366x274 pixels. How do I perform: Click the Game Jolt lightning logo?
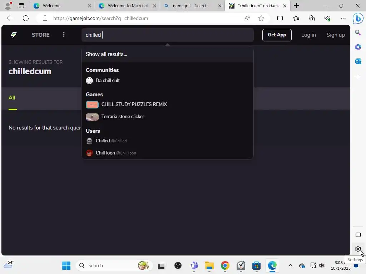pos(14,35)
